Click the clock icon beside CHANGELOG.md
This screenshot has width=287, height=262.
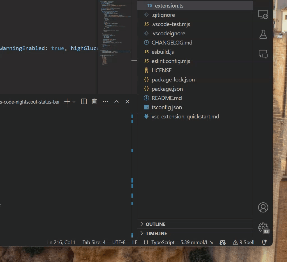146,43
